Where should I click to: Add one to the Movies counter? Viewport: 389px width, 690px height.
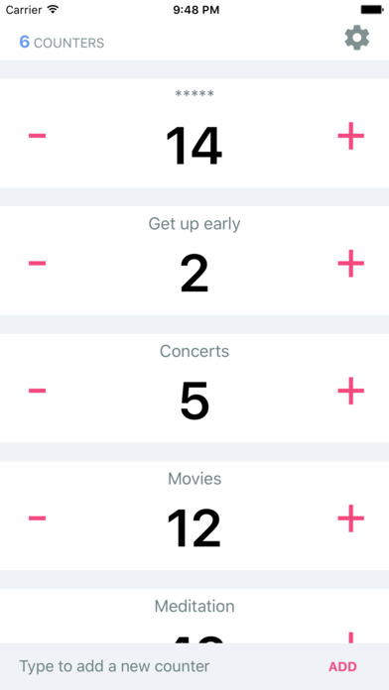coord(350,517)
